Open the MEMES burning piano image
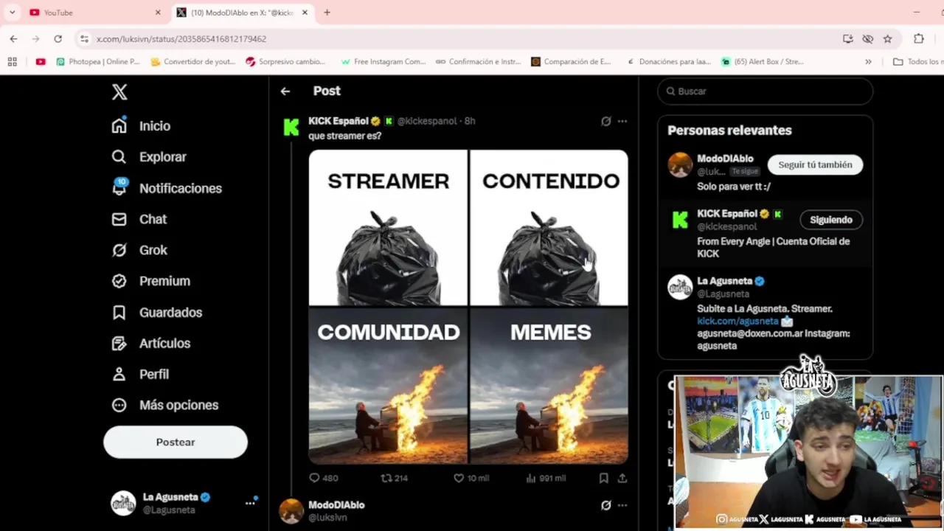 pyautogui.click(x=549, y=386)
